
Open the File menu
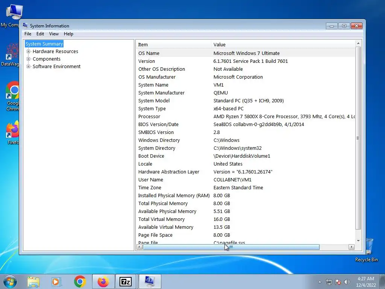pos(28,34)
